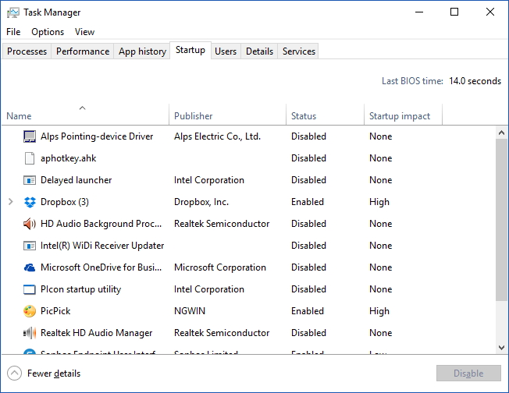Sort by the Status column header

325,115
